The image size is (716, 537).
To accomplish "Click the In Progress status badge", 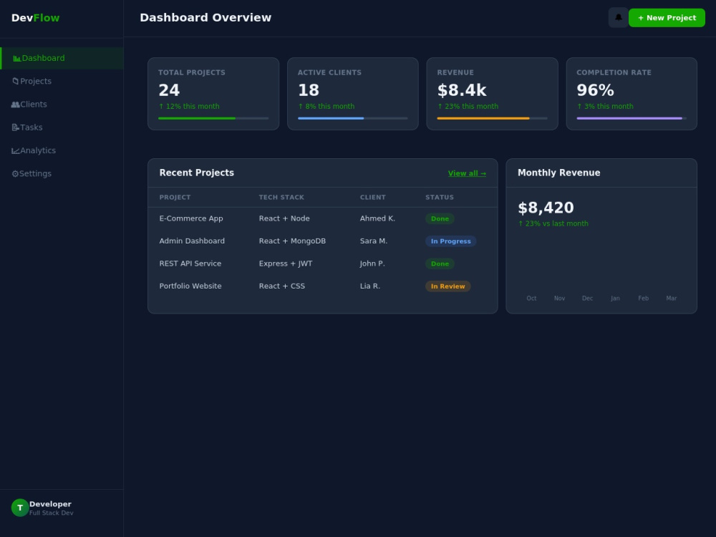I will (x=450, y=241).
